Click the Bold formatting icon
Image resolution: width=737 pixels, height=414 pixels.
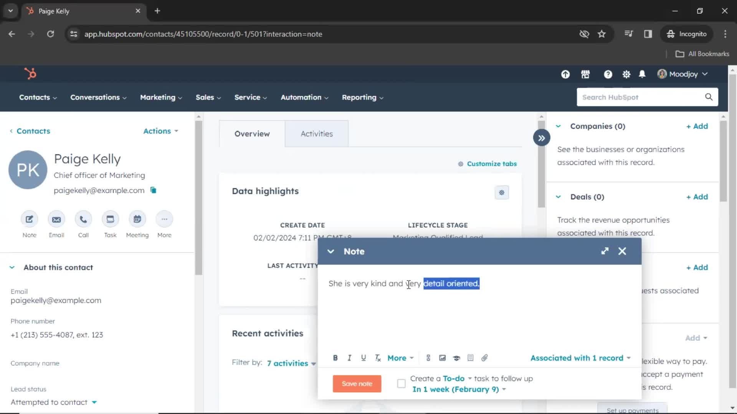point(335,358)
